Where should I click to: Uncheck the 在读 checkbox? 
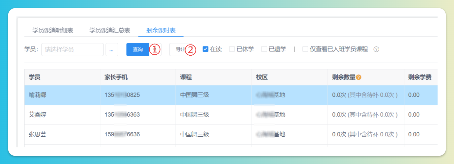pyautogui.click(x=206, y=49)
